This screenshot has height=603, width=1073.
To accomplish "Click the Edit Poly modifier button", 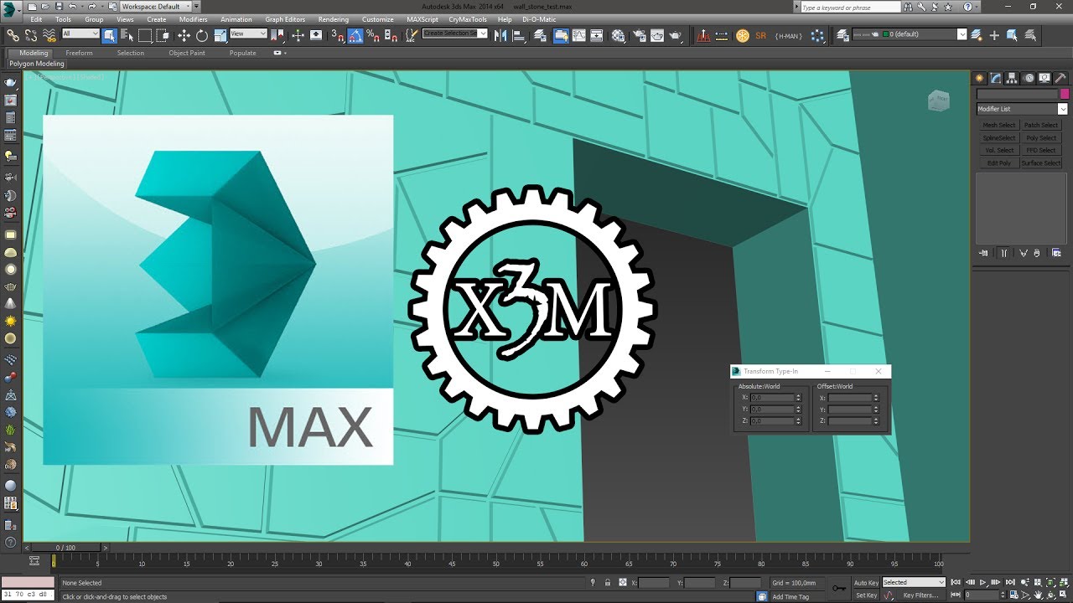I will click(x=999, y=163).
